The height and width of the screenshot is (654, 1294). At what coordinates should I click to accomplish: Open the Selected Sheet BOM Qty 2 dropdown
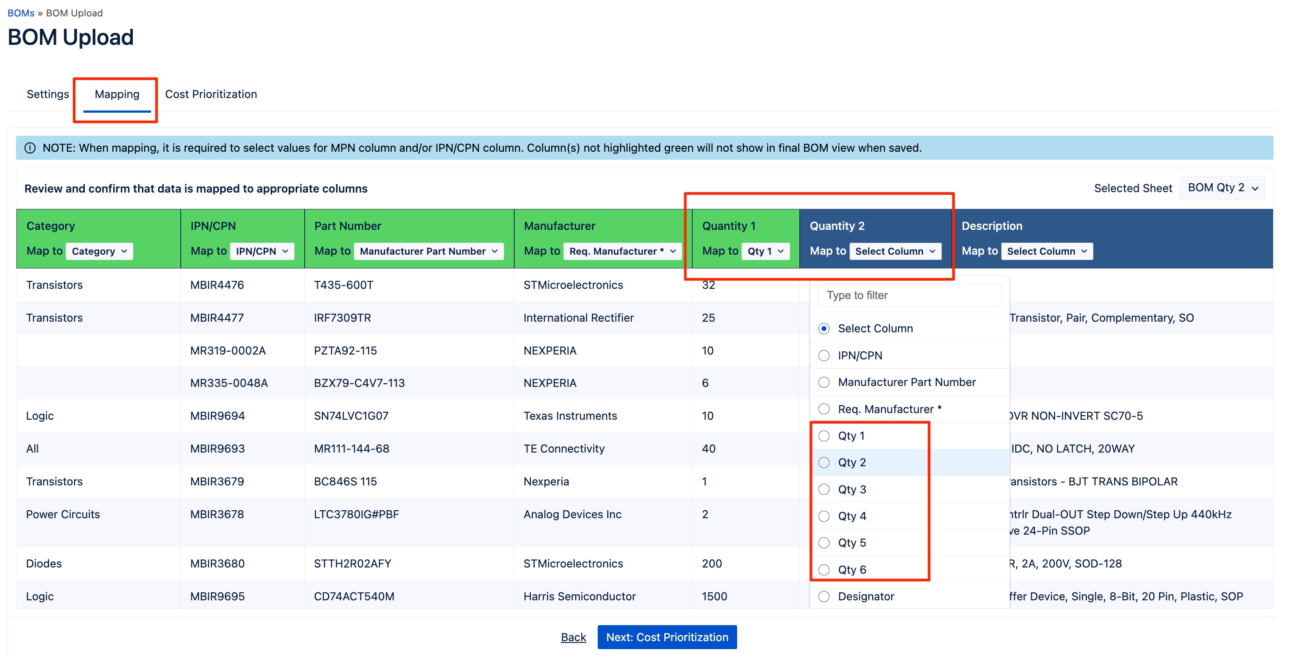tap(1222, 188)
